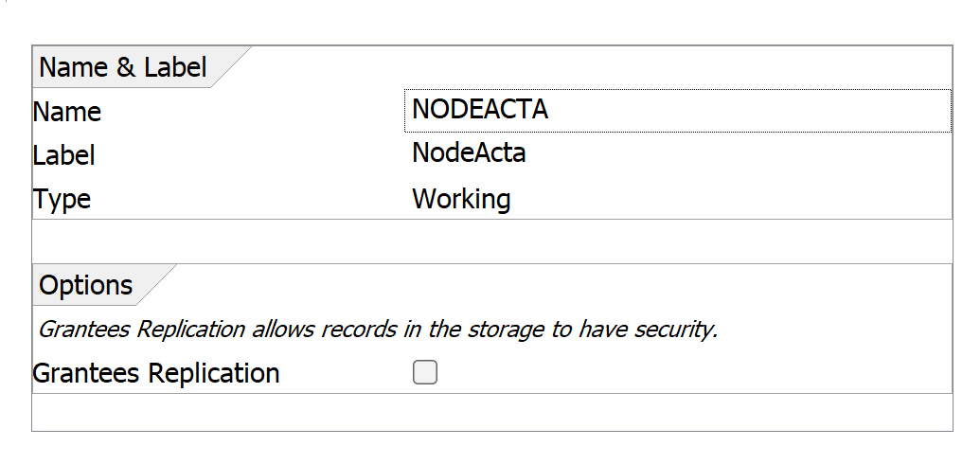The image size is (980, 464).
Task: Click the Label value NodeActa
Action: coord(469,153)
